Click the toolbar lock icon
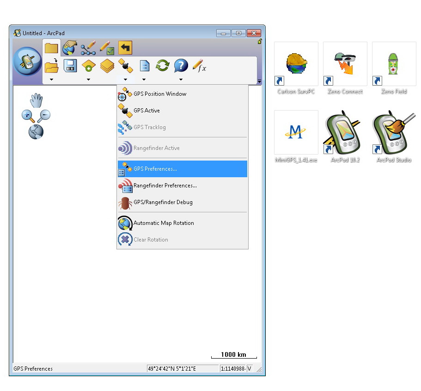Screen dimensions: 421x391 tap(260, 41)
